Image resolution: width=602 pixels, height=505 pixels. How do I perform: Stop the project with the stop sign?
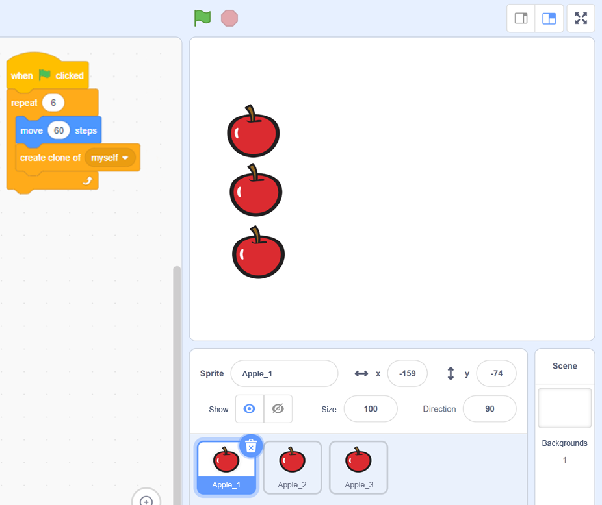(x=228, y=18)
